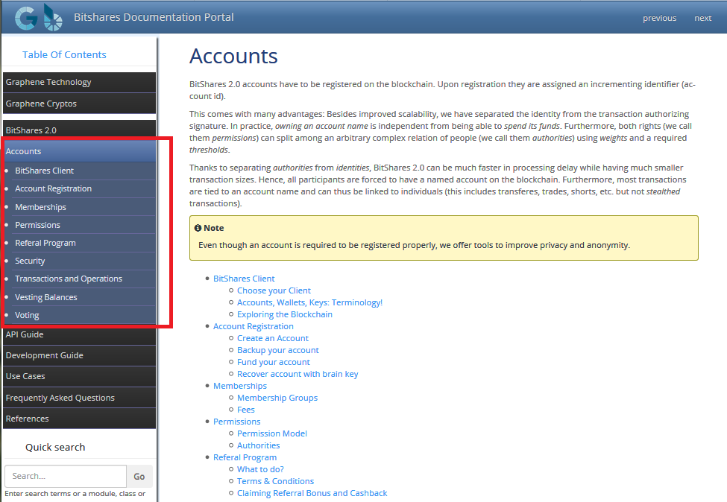Screen dimensions: 727x502
Task: Open Create an Account link
Action: click(273, 339)
